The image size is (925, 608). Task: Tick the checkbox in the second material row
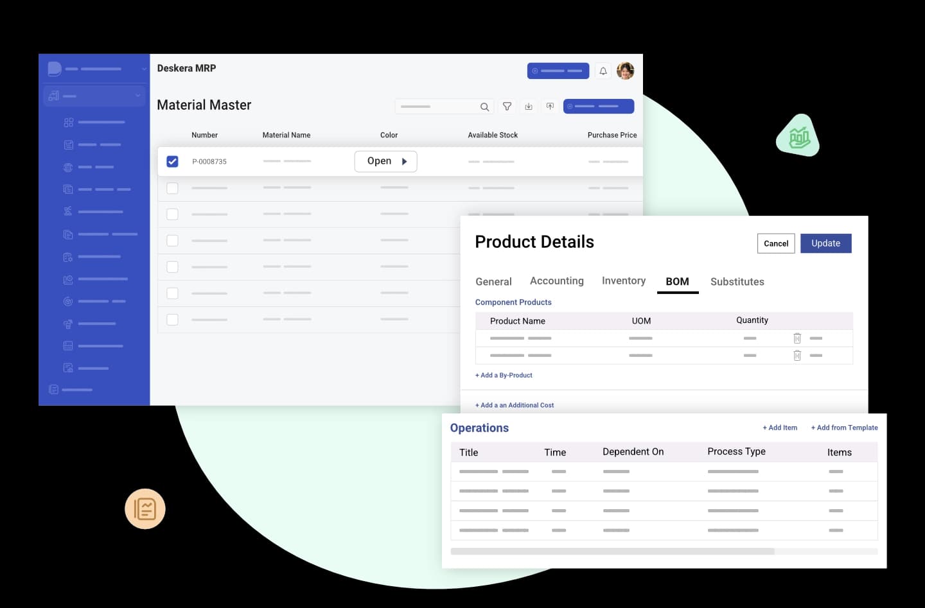pos(172,188)
